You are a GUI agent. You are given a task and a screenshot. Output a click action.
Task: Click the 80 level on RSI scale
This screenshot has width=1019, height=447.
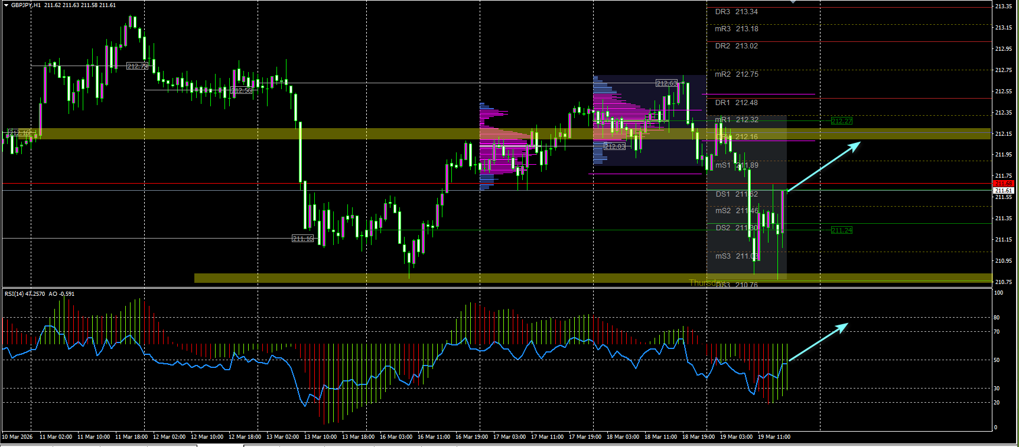[x=997, y=318]
